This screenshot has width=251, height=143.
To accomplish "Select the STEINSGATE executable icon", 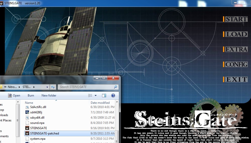I will [27, 128].
